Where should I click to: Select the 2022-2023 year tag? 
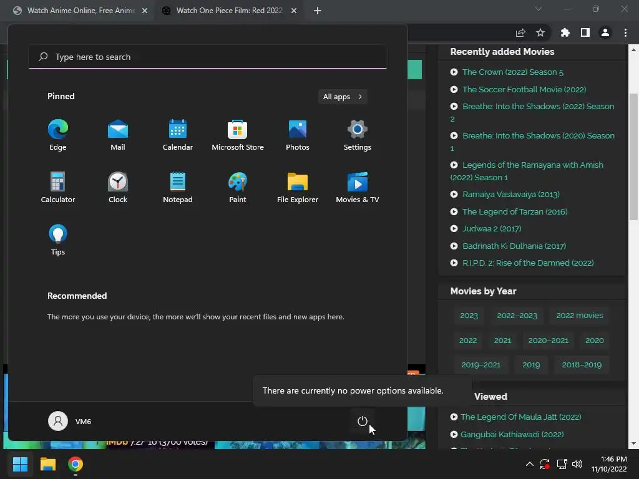(x=517, y=316)
